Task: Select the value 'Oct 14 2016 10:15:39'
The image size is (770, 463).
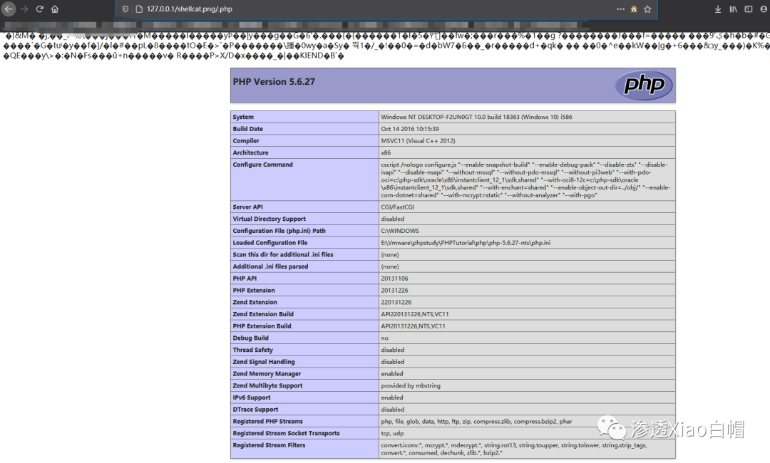Action: (410, 129)
